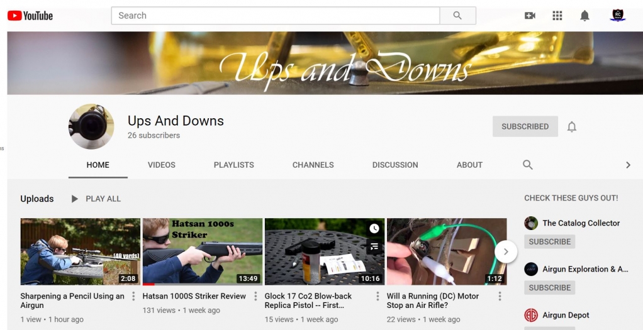
Task: Open the Uploads section heading
Action: pos(37,199)
